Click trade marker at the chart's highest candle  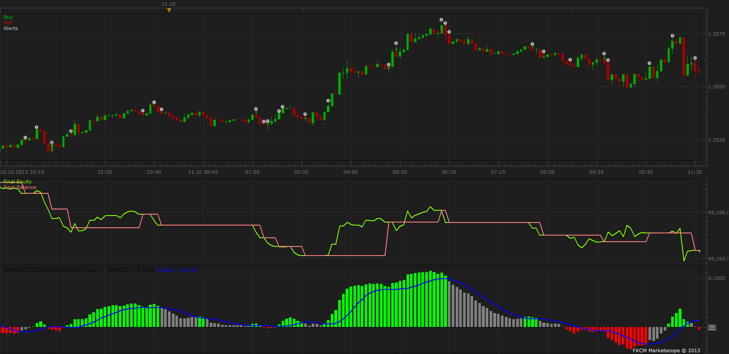[441, 20]
